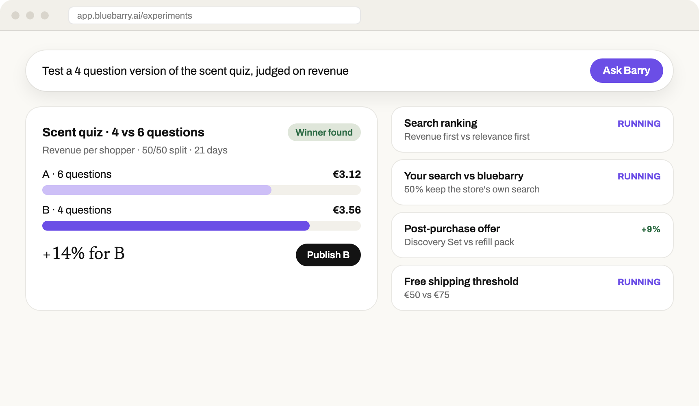699x406 pixels.
Task: Click the 'A · 6 questions' label
Action: tap(77, 174)
